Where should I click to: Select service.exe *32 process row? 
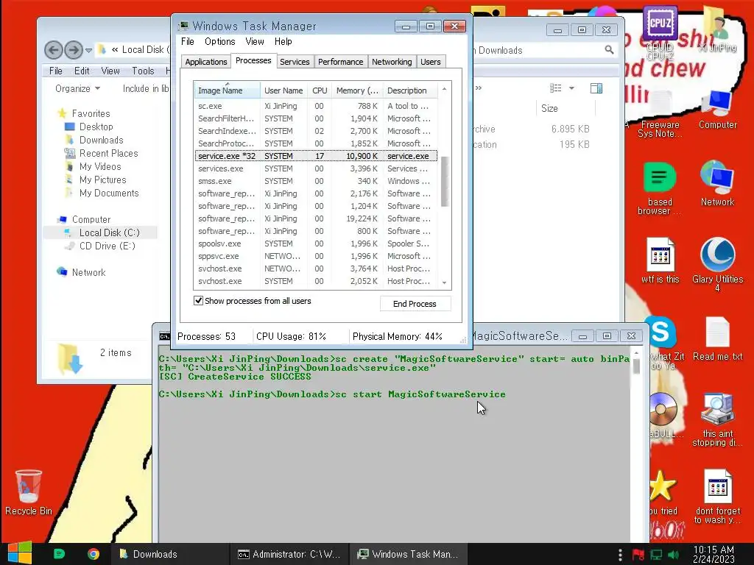click(x=316, y=156)
